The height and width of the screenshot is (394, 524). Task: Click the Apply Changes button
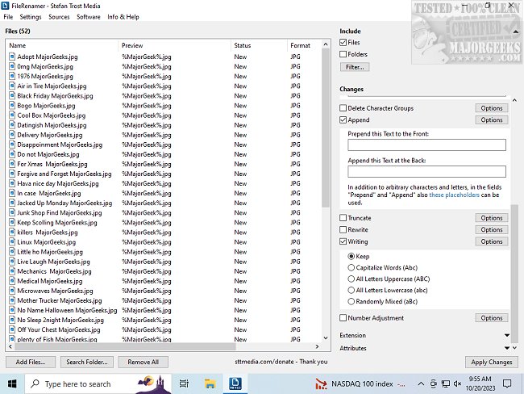pyautogui.click(x=492, y=362)
